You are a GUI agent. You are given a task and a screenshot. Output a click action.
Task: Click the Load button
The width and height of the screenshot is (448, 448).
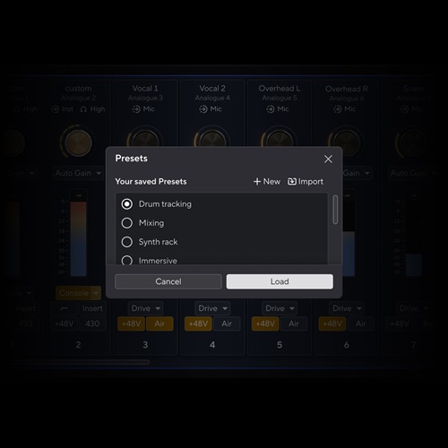[280, 281]
